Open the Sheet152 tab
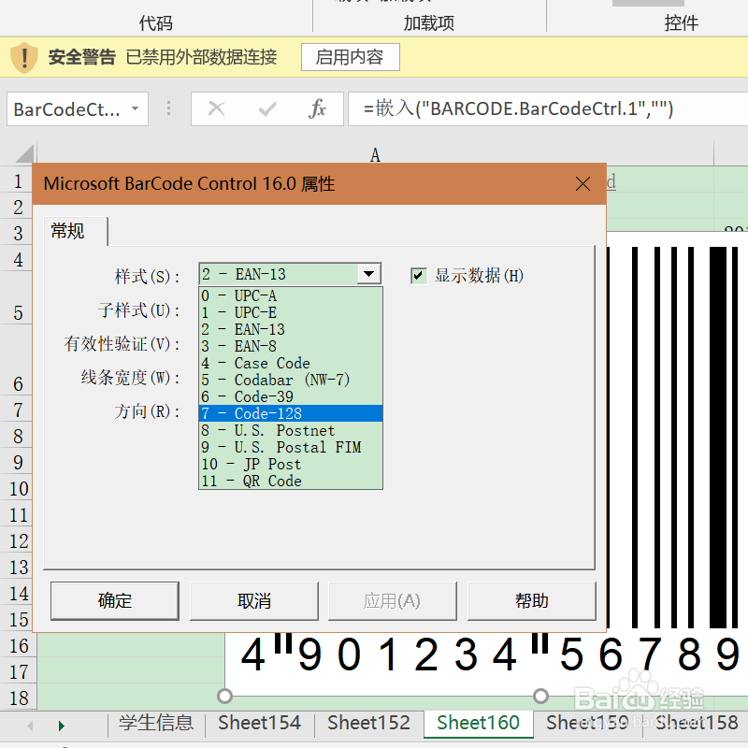The image size is (748, 748). (x=368, y=722)
